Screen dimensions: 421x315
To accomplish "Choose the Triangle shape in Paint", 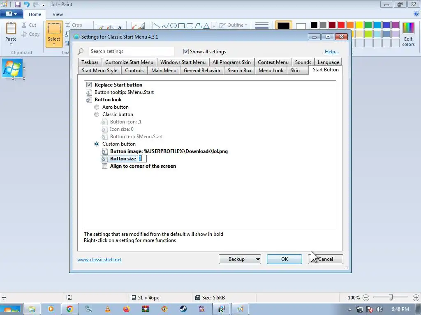I will pos(206,26).
